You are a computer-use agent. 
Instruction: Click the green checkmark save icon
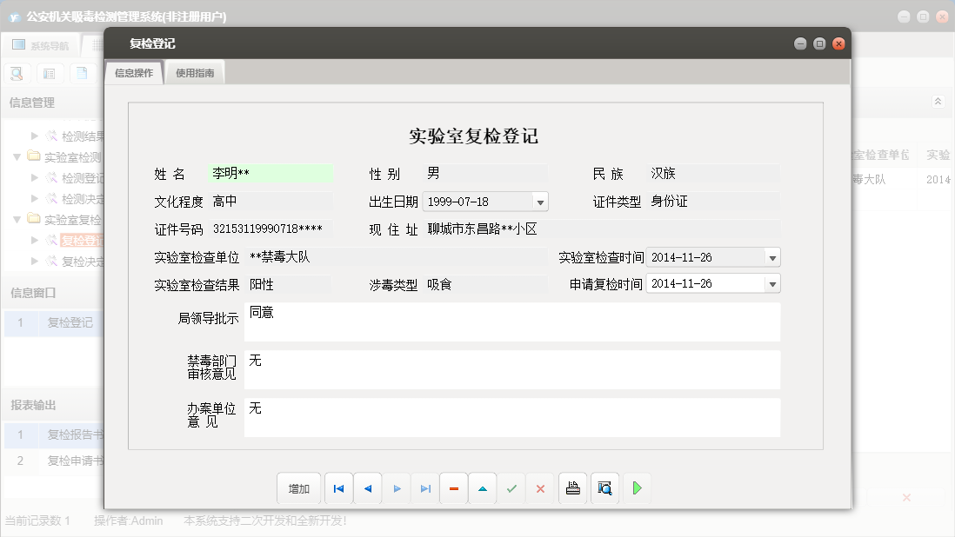[511, 489]
